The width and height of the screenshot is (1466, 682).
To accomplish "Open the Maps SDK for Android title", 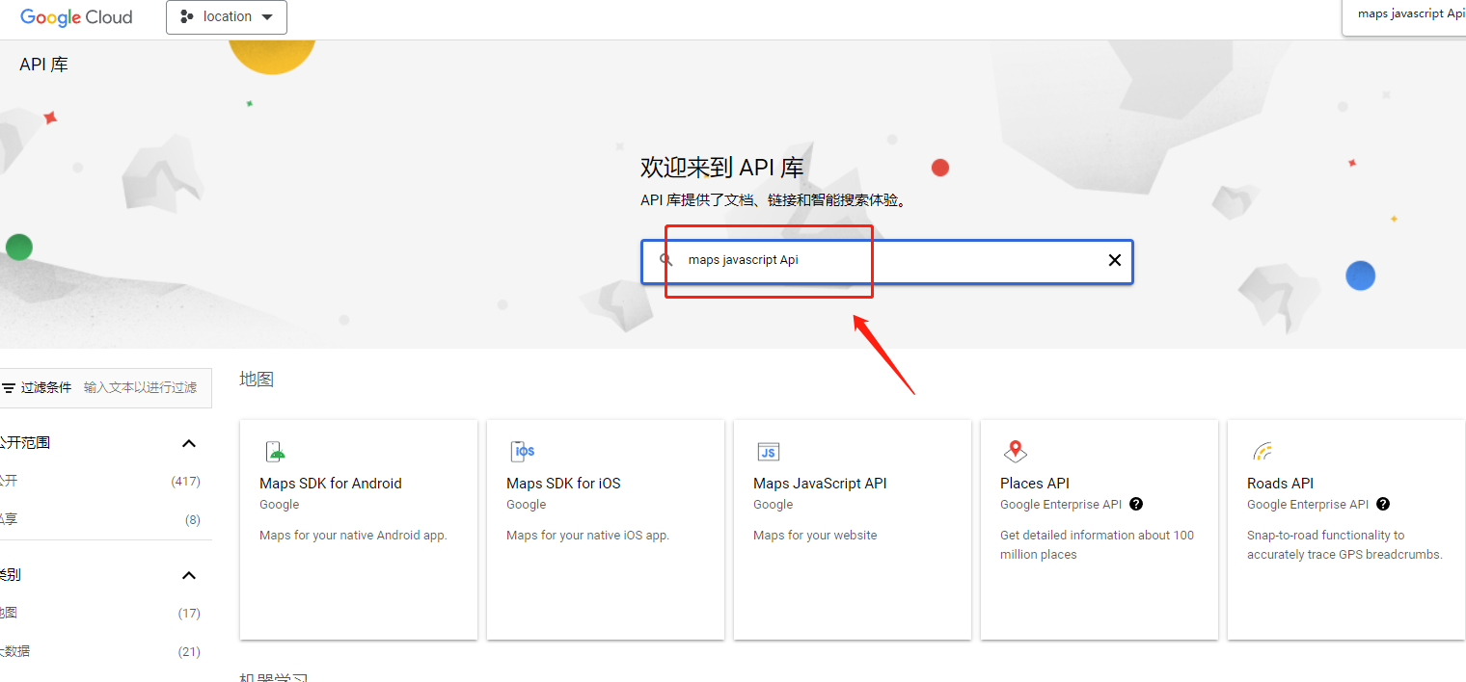I will tap(331, 484).
